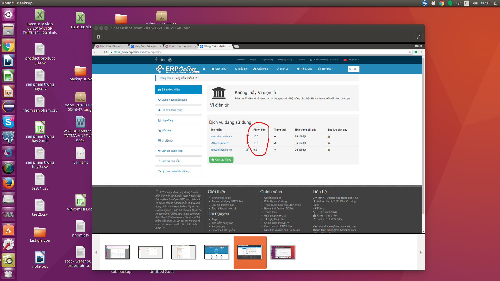Image resolution: width=500 pixels, height=281 pixels.
Task: Open the Ubuntu Dash search launcher
Action: coord(8,15)
